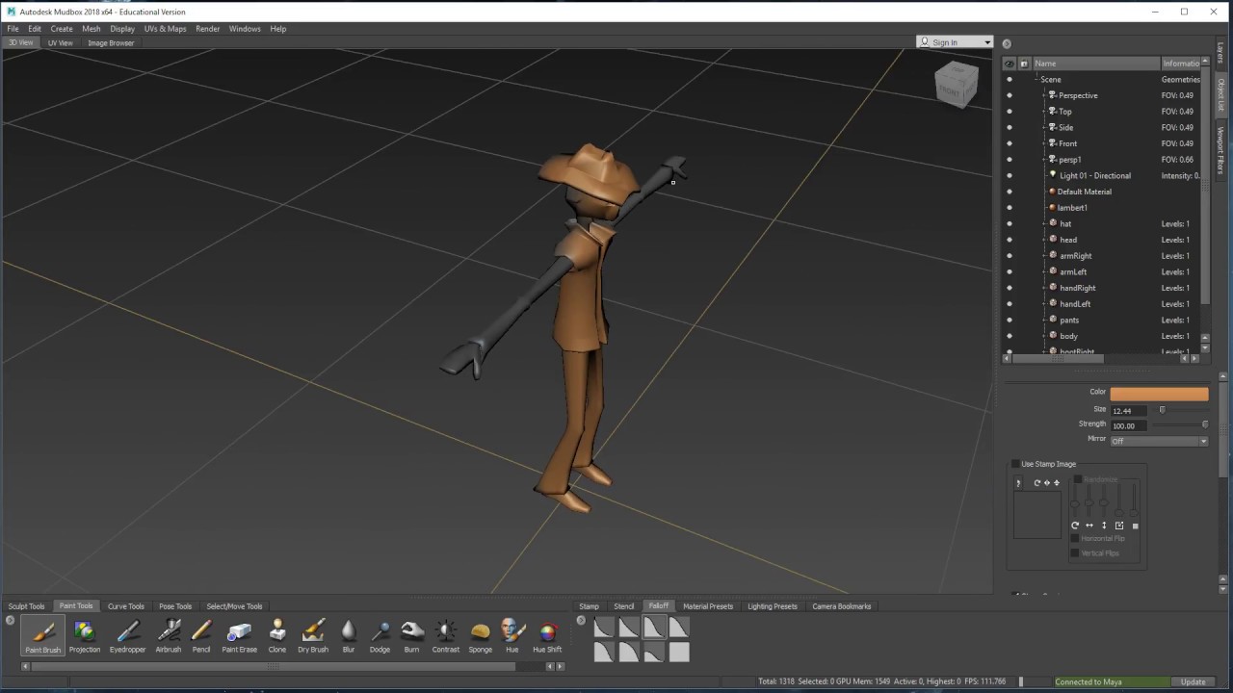Toggle visibility dot for the pants object
The height and width of the screenshot is (693, 1233).
[x=1010, y=320]
